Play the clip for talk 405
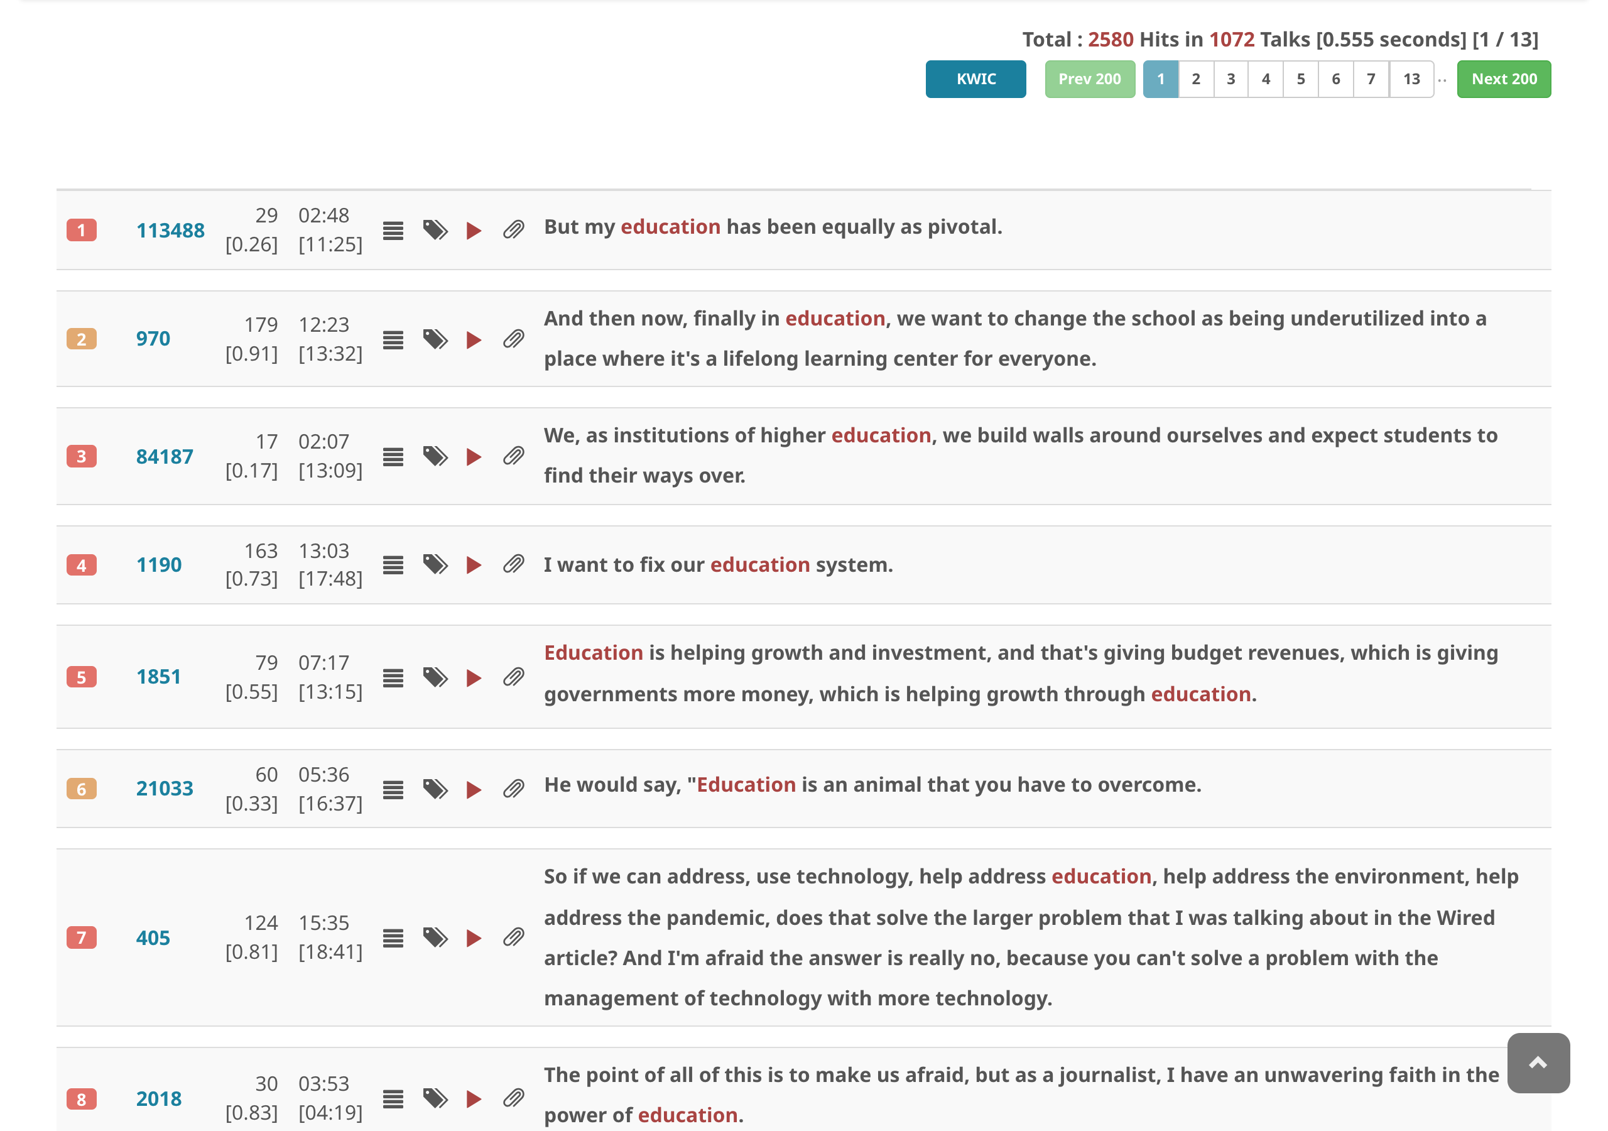1608x1131 pixels. click(x=474, y=937)
